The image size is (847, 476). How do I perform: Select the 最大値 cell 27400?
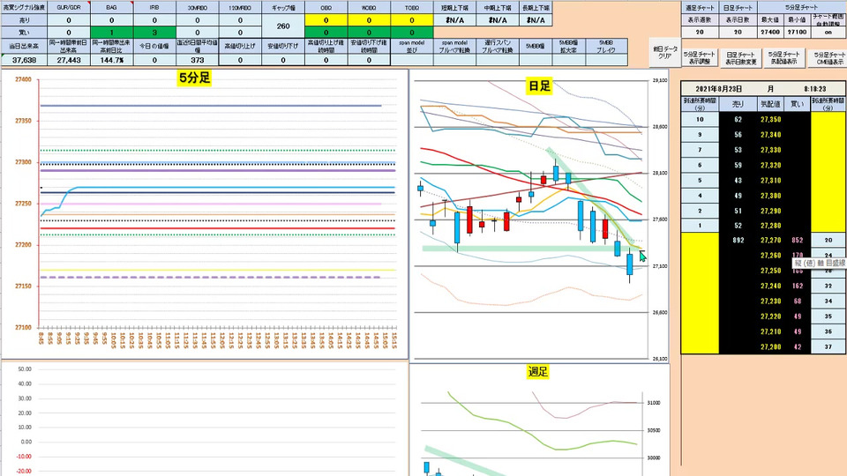(769, 33)
